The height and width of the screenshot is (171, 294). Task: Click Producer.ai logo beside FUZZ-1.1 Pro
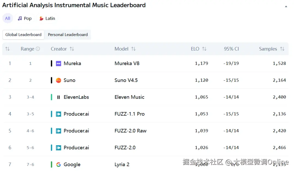[59, 114]
